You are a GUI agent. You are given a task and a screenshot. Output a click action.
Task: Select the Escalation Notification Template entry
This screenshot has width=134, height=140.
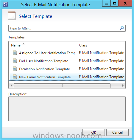[67, 69]
